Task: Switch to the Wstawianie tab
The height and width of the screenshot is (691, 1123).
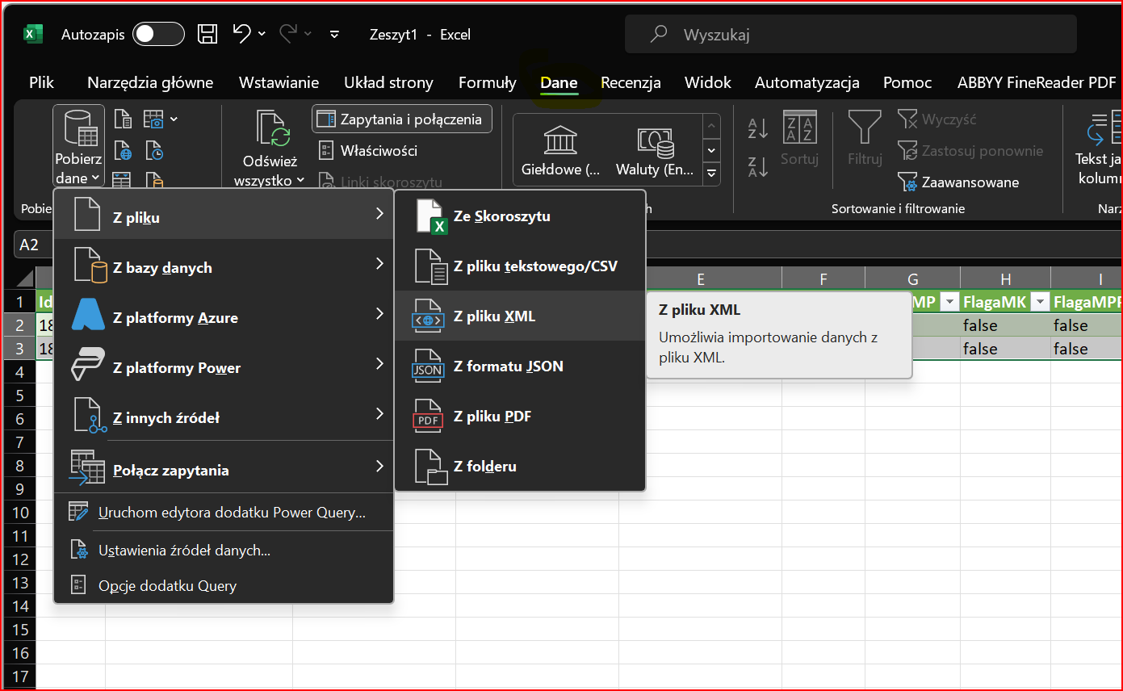Action: click(279, 82)
